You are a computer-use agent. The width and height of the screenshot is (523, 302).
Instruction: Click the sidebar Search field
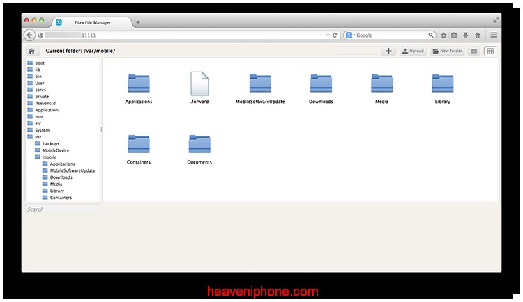pyautogui.click(x=63, y=209)
